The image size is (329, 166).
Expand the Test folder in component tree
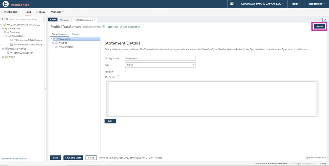click(3, 57)
